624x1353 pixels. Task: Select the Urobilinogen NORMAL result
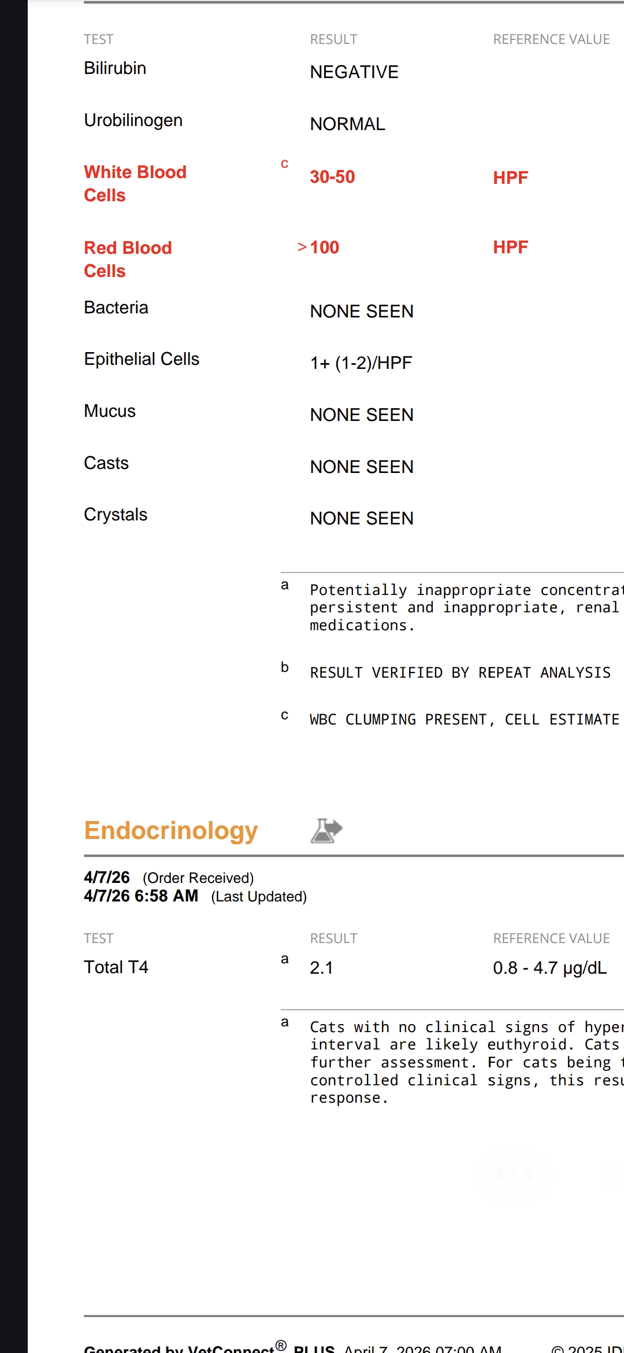(x=347, y=124)
